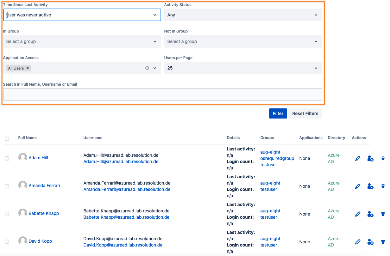Open the Activity Status dropdown
Screen dimensions: 390x256
[243, 15]
